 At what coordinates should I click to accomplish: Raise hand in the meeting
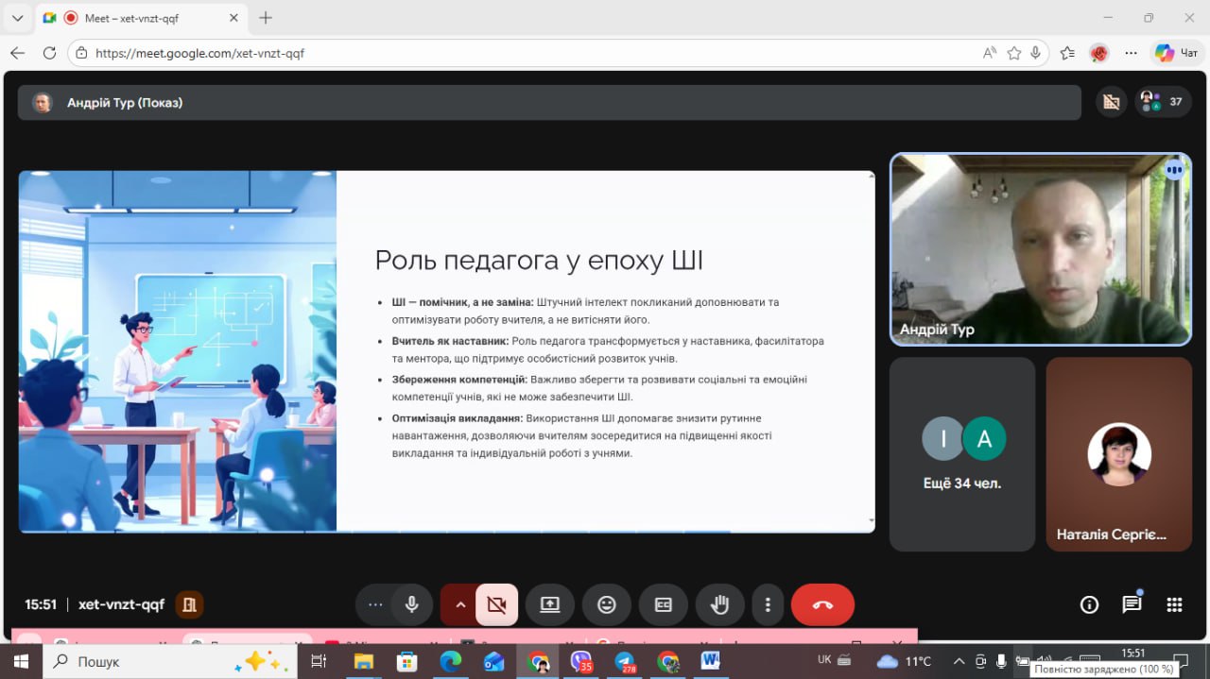(x=719, y=605)
